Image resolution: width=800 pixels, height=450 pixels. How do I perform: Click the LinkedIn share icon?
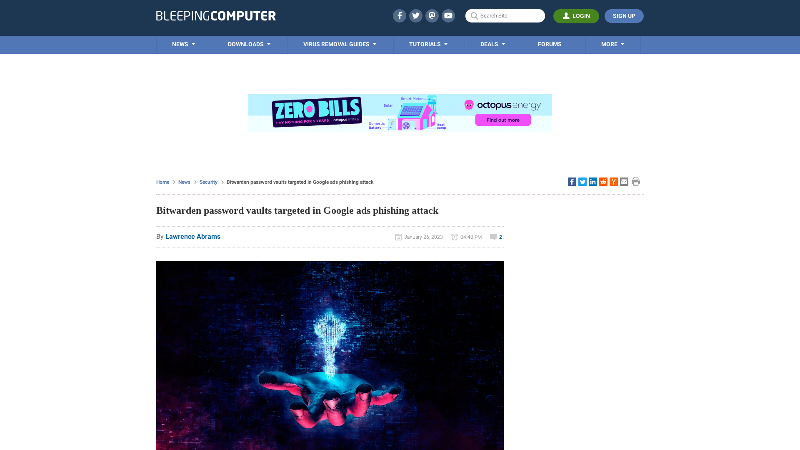click(x=592, y=181)
